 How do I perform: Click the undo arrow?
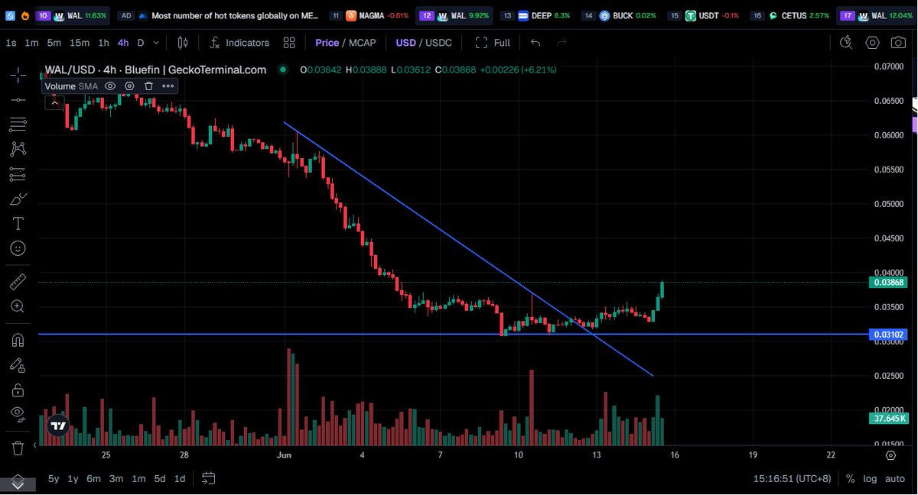pos(535,43)
